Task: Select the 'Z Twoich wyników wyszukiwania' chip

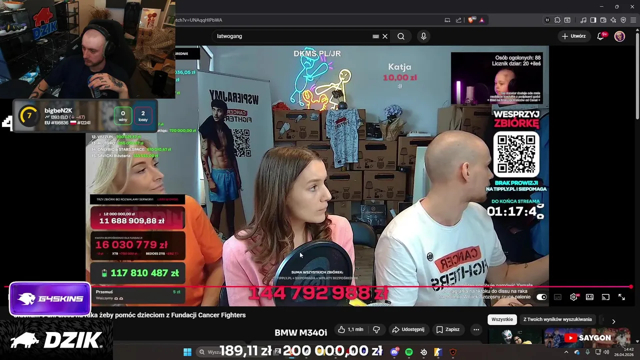Action: (557, 319)
